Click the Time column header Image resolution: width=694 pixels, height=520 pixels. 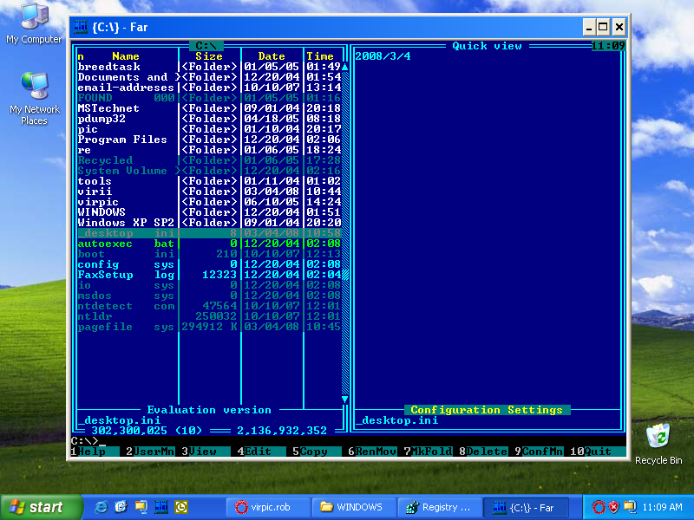(320, 56)
